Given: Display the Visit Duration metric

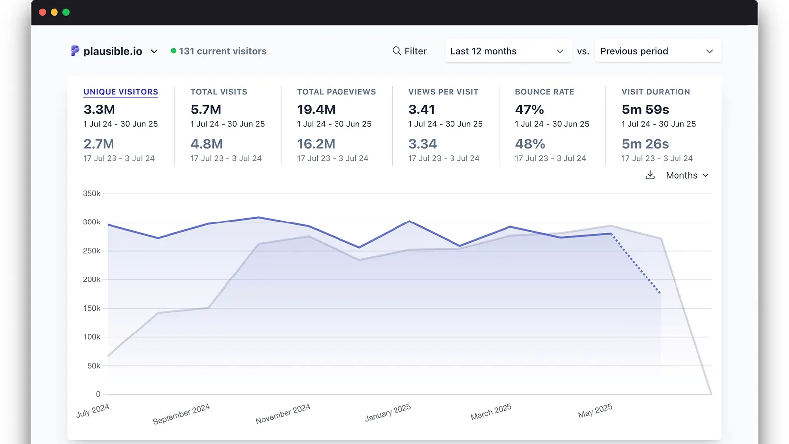Looking at the screenshot, I should pyautogui.click(x=656, y=92).
